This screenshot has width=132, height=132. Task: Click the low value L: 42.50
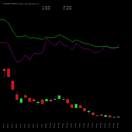pyautogui.click(x=67, y=9)
